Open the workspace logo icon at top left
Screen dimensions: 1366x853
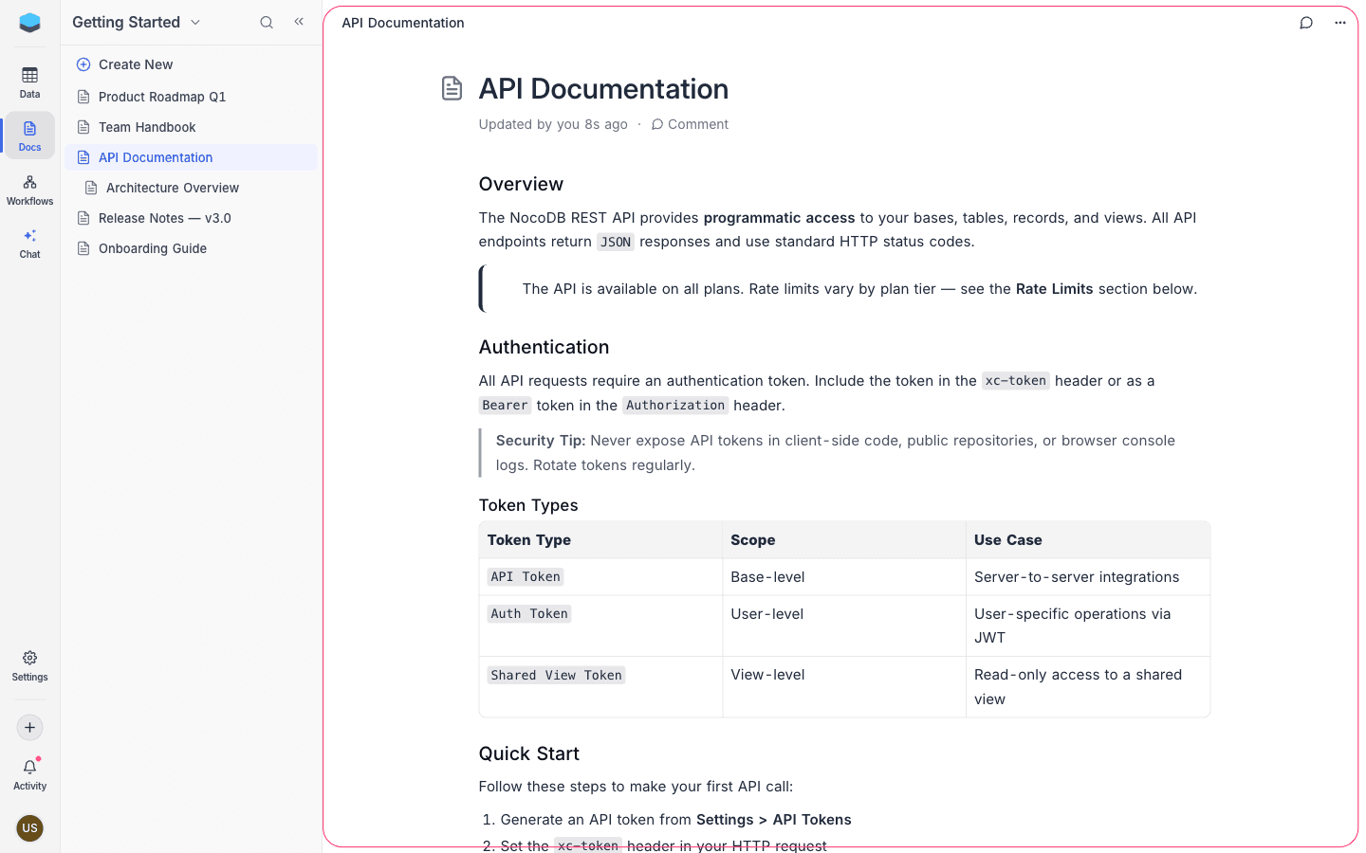point(29,22)
